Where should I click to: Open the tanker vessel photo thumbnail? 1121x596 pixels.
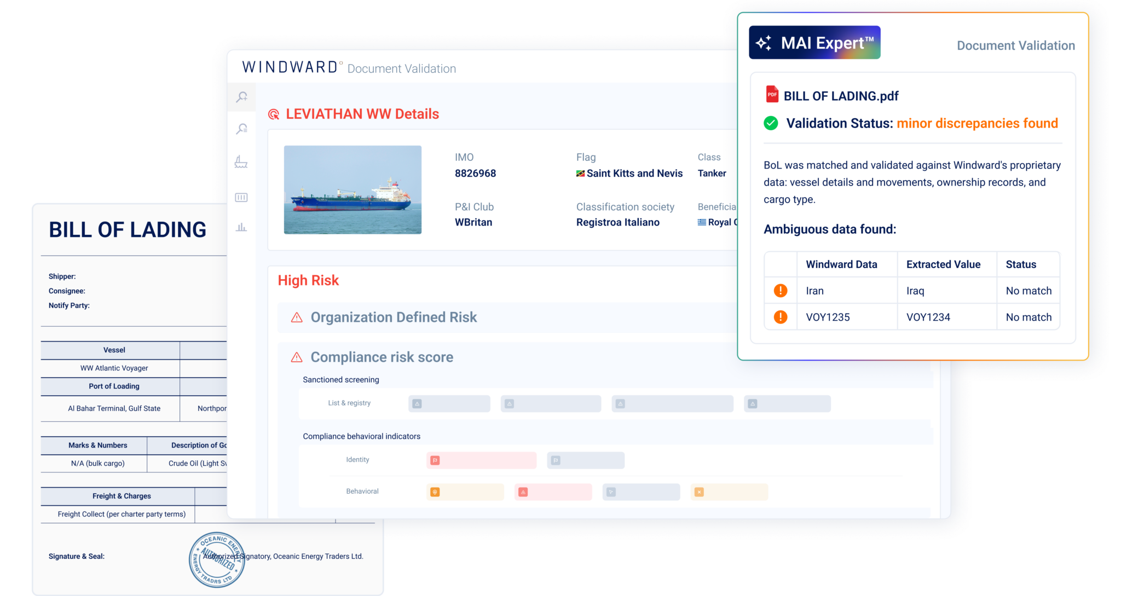pos(353,190)
